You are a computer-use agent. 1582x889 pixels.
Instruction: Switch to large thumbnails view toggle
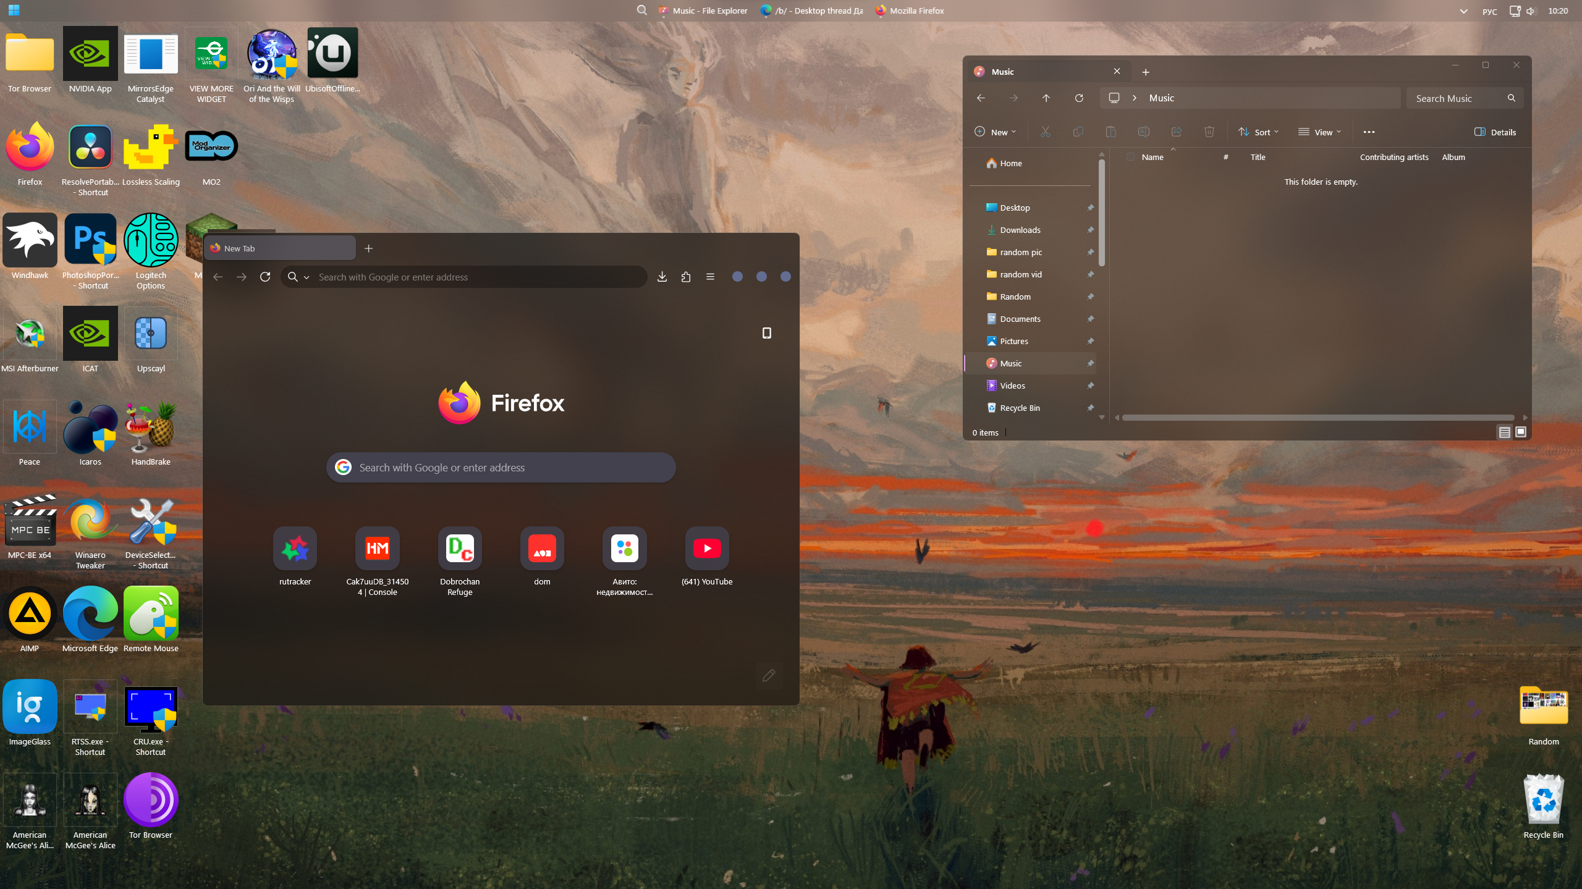pos(1521,432)
